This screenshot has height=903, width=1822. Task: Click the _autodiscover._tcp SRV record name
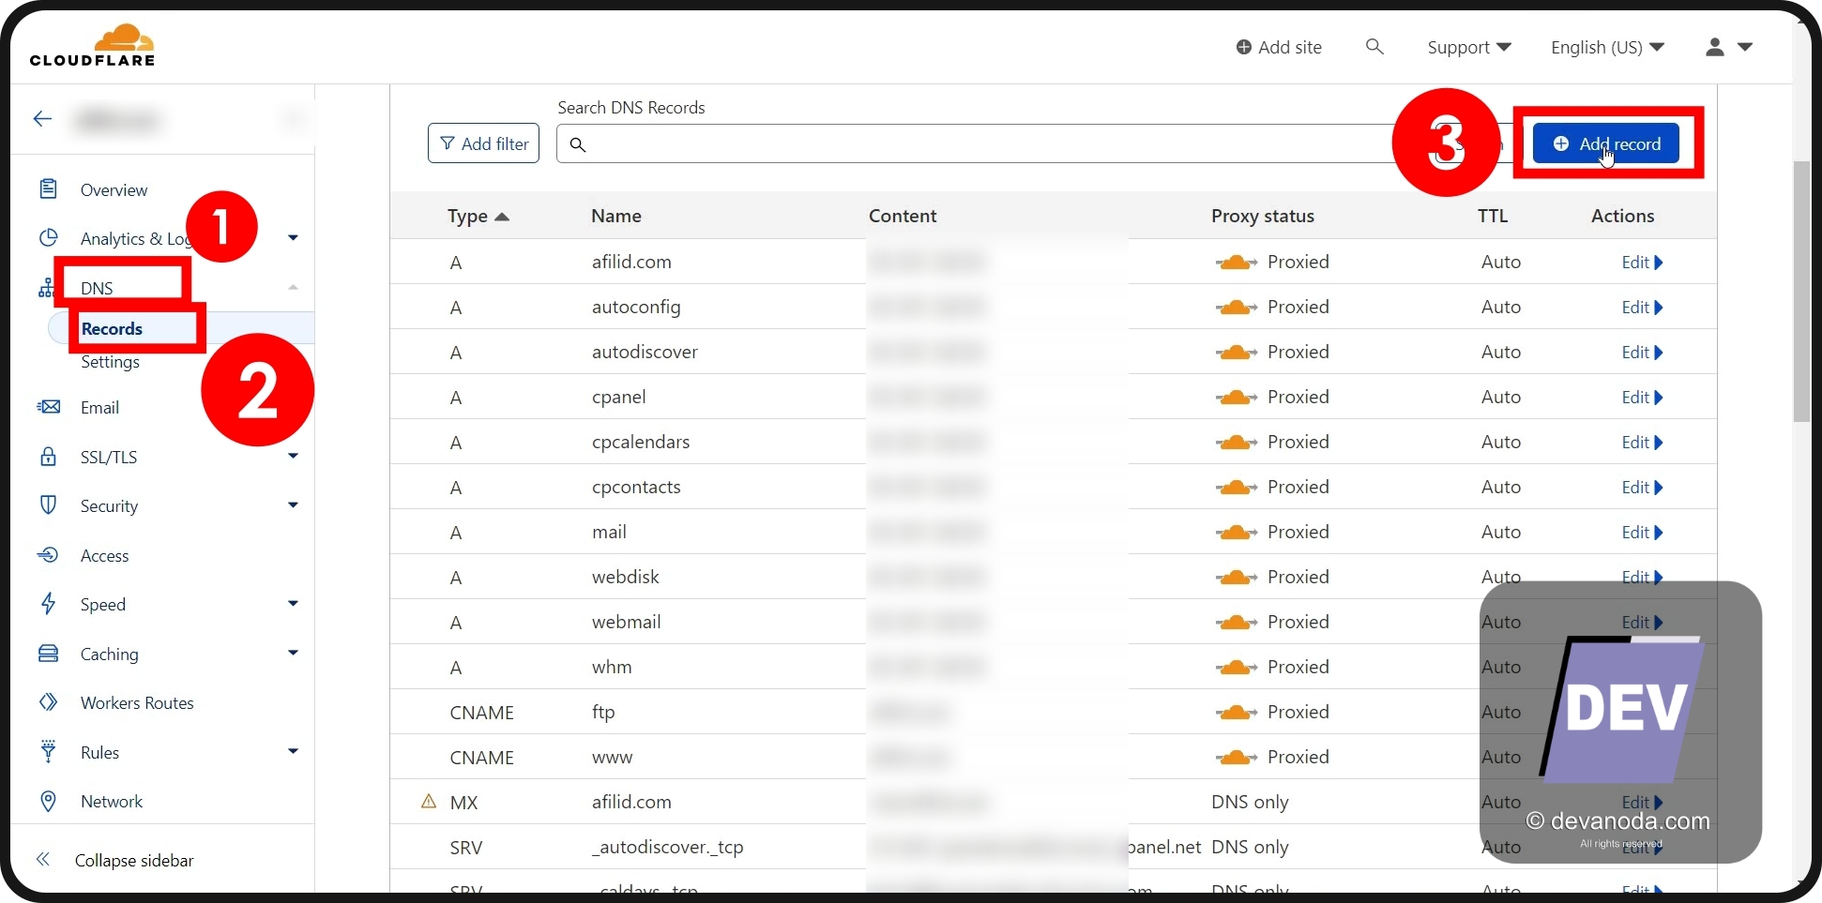[x=667, y=847]
